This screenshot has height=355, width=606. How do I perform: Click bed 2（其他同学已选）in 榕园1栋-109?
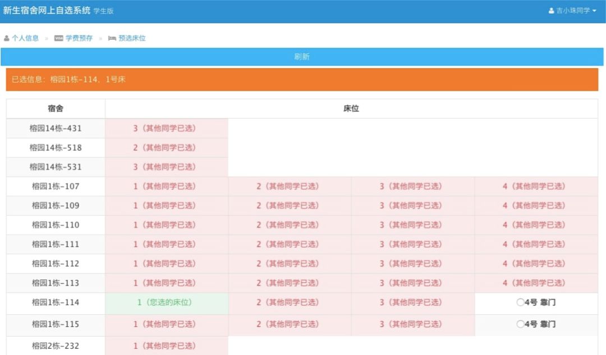pos(290,205)
